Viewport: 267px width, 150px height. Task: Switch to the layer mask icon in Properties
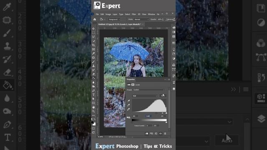tap(133, 85)
